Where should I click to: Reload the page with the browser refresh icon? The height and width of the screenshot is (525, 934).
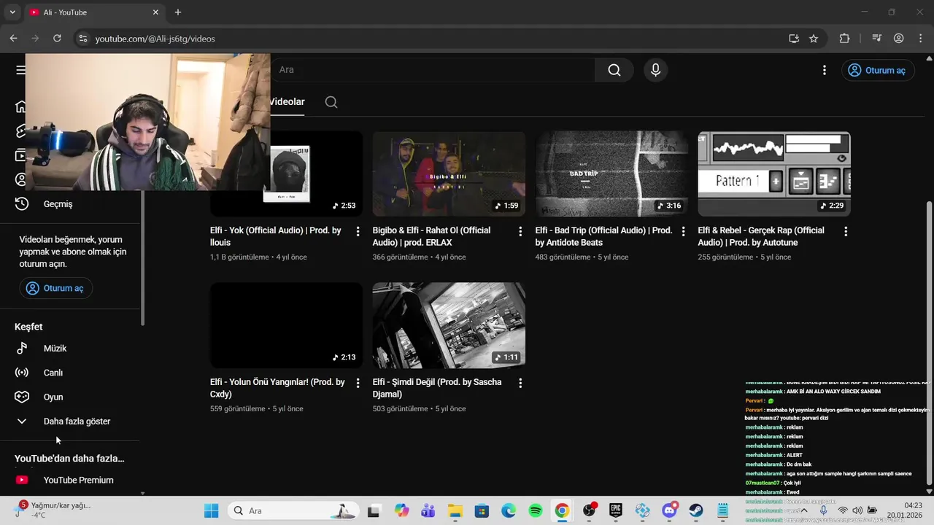57,39
